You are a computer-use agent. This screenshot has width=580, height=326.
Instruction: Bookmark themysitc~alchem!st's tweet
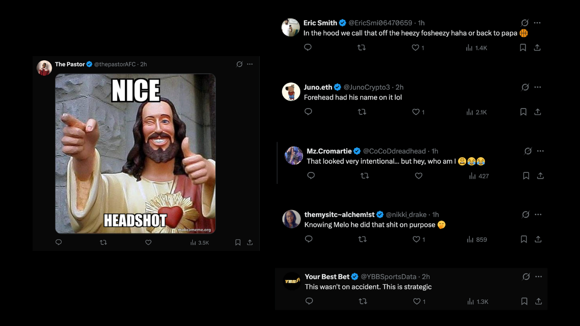tap(523, 239)
